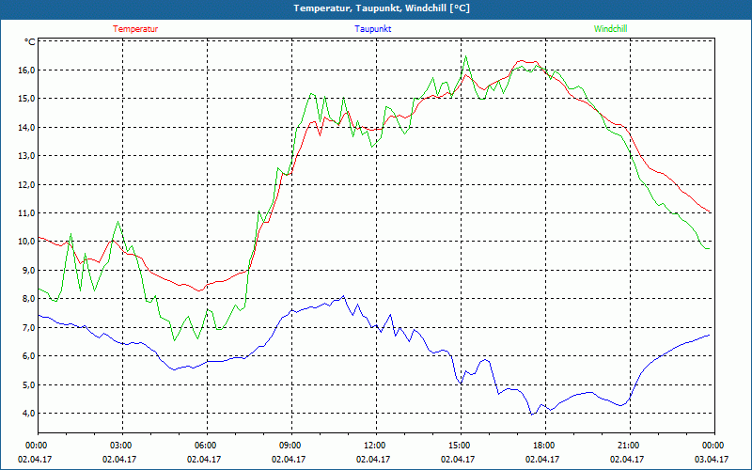Image resolution: width=752 pixels, height=470 pixels.
Task: Click the green Windchill legend label
Action: pos(610,29)
